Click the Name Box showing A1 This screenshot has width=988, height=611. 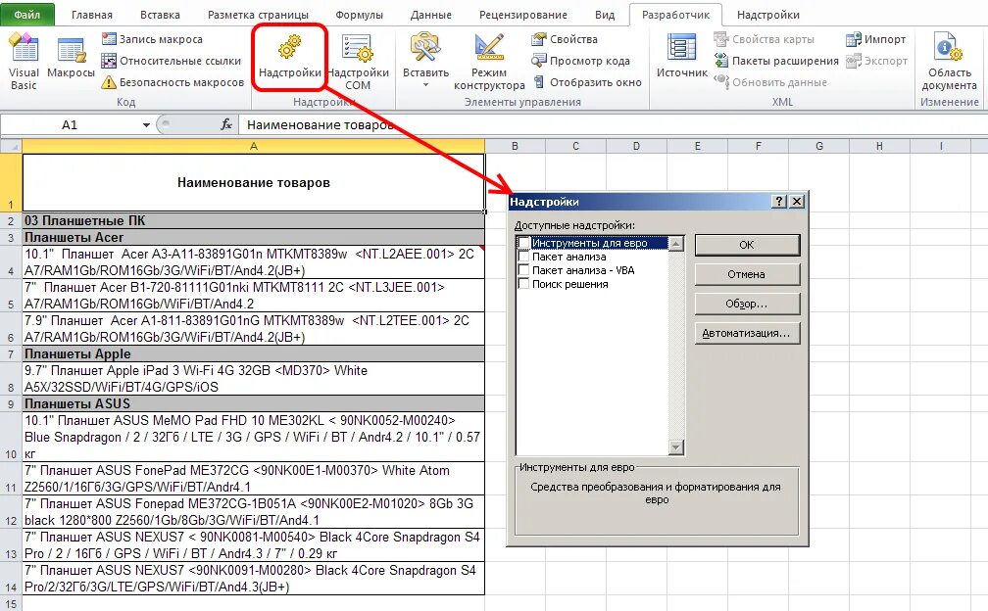click(x=71, y=124)
